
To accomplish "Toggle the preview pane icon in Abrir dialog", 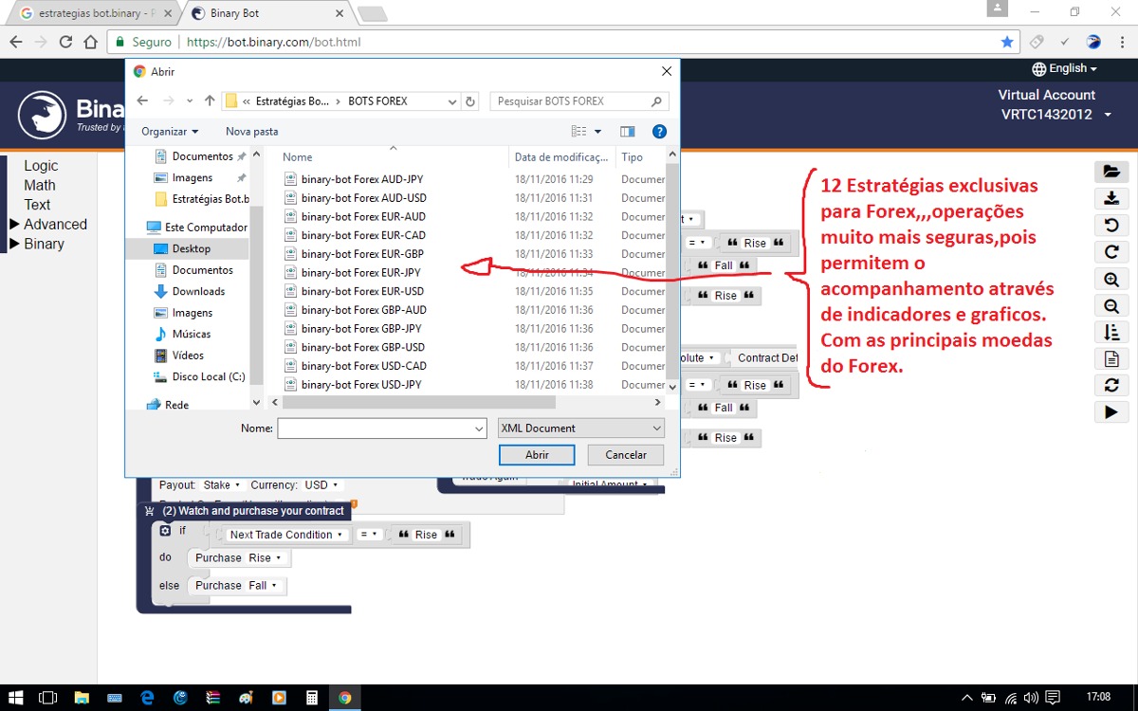I will [627, 132].
